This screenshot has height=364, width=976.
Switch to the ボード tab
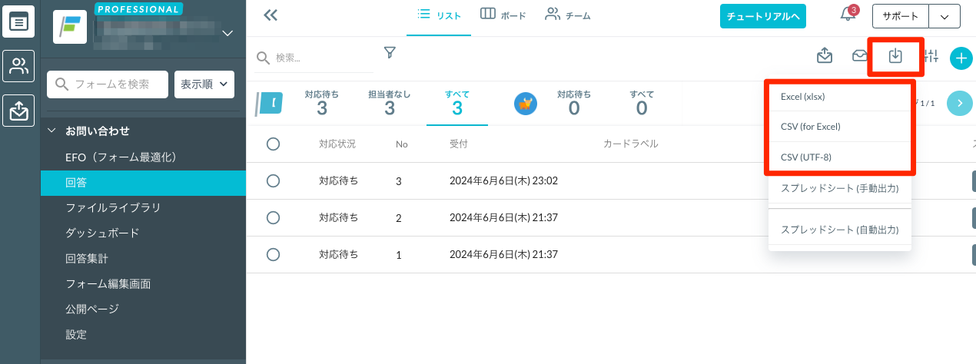(x=503, y=15)
